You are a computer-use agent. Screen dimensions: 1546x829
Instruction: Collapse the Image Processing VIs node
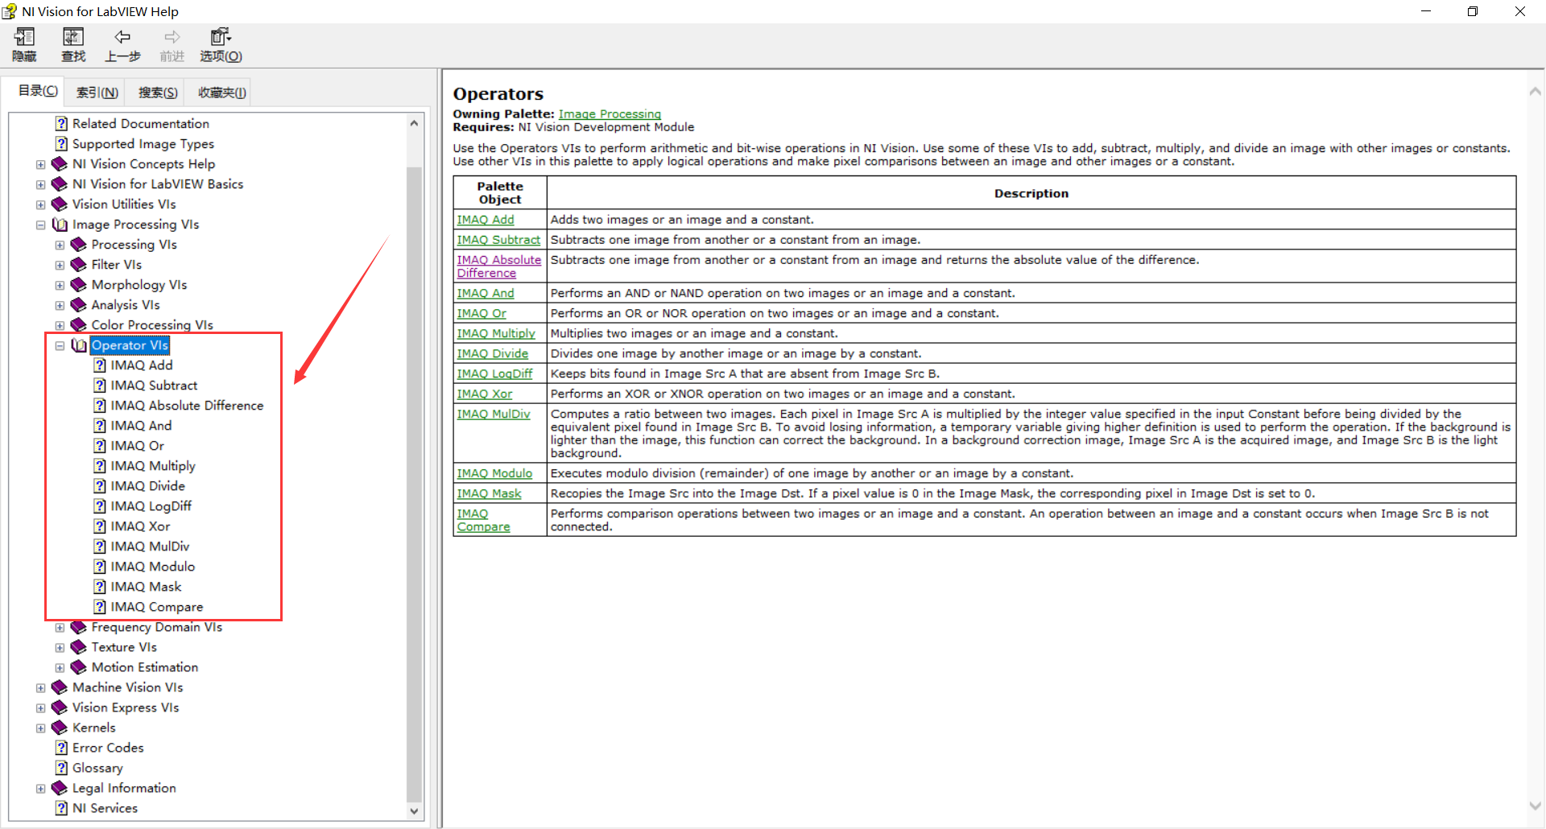(40, 225)
